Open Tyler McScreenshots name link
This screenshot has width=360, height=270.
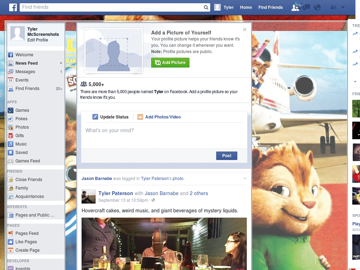tap(43, 32)
